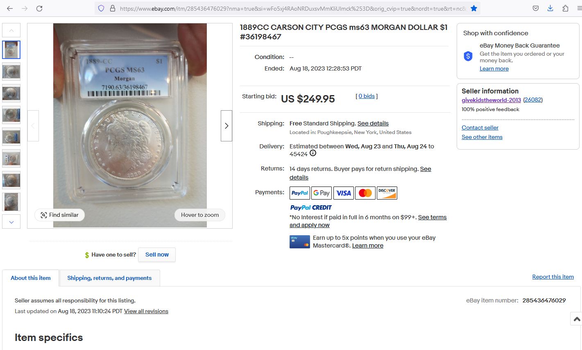Click the Report this item link
This screenshot has width=582, height=350.
553,277
